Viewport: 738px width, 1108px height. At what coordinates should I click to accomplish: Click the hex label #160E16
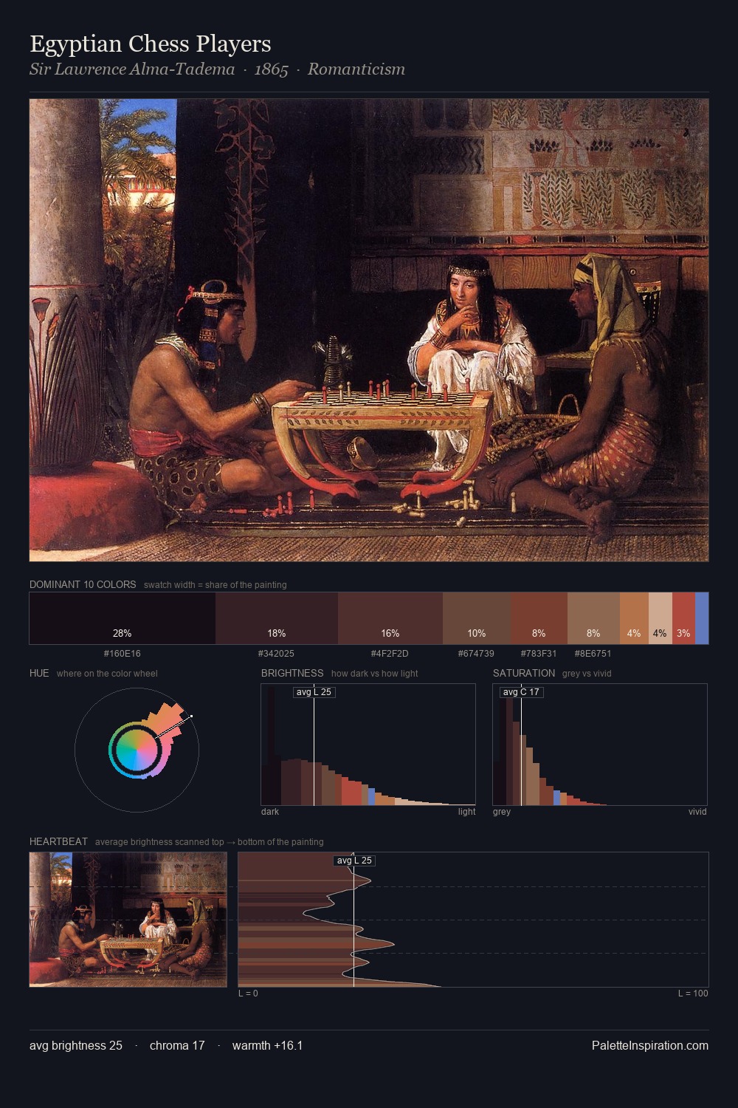click(x=123, y=654)
